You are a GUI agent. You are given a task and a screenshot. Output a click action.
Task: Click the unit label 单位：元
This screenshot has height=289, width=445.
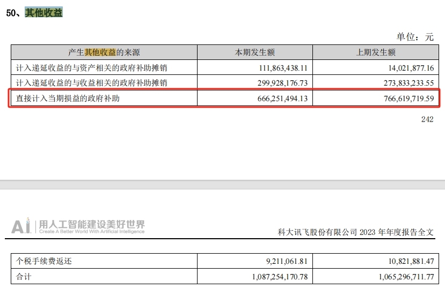coord(415,37)
